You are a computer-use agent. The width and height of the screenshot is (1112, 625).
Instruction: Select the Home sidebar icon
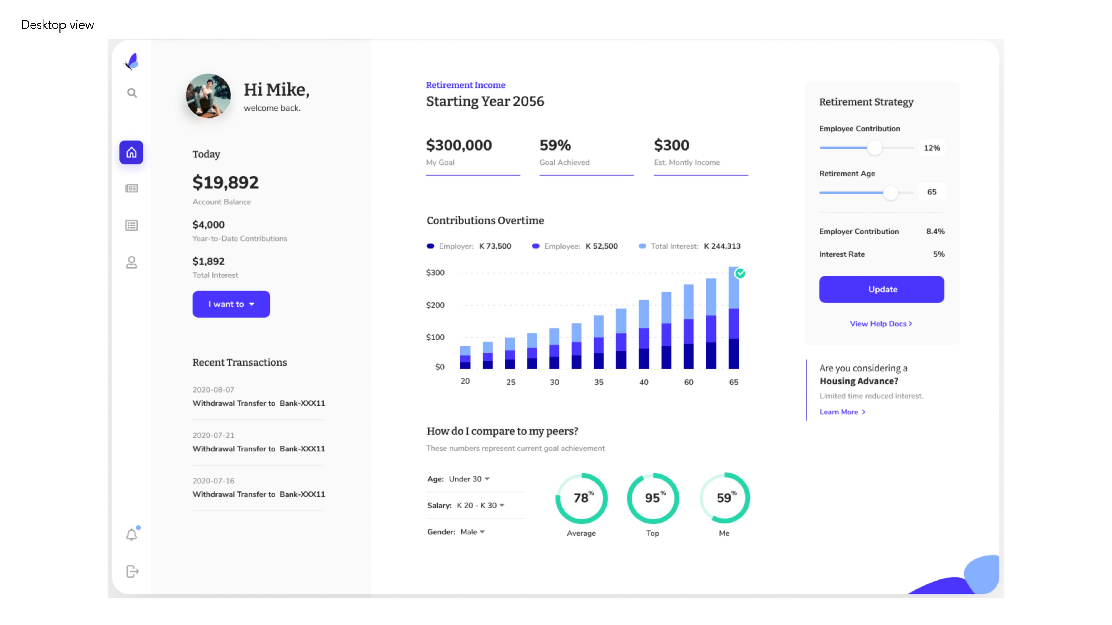(x=131, y=152)
